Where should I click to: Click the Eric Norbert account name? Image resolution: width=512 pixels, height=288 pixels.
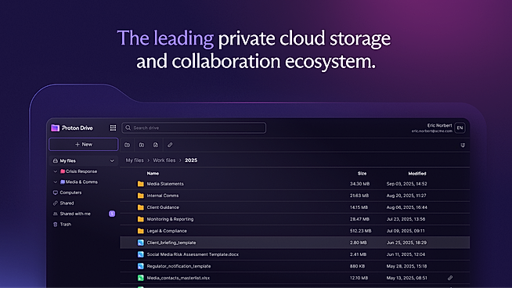(439, 125)
